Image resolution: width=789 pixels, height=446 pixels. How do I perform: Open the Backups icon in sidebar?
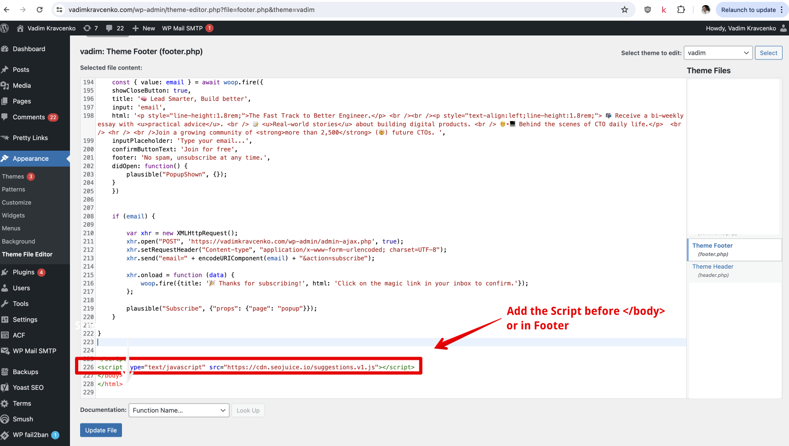point(6,371)
